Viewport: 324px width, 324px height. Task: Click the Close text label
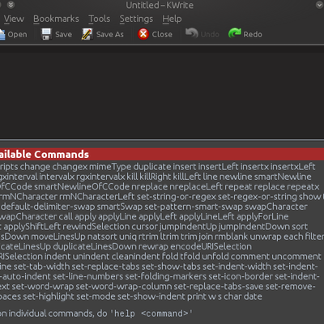click(162, 35)
